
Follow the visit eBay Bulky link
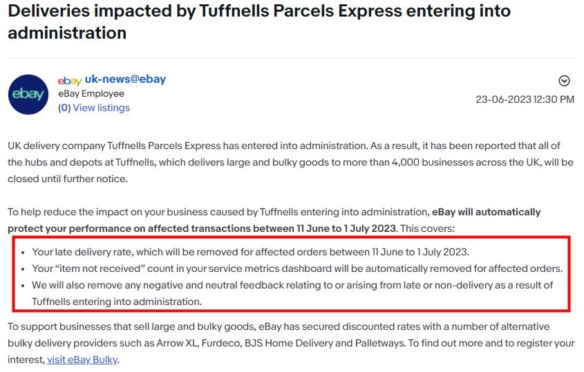pos(82,360)
